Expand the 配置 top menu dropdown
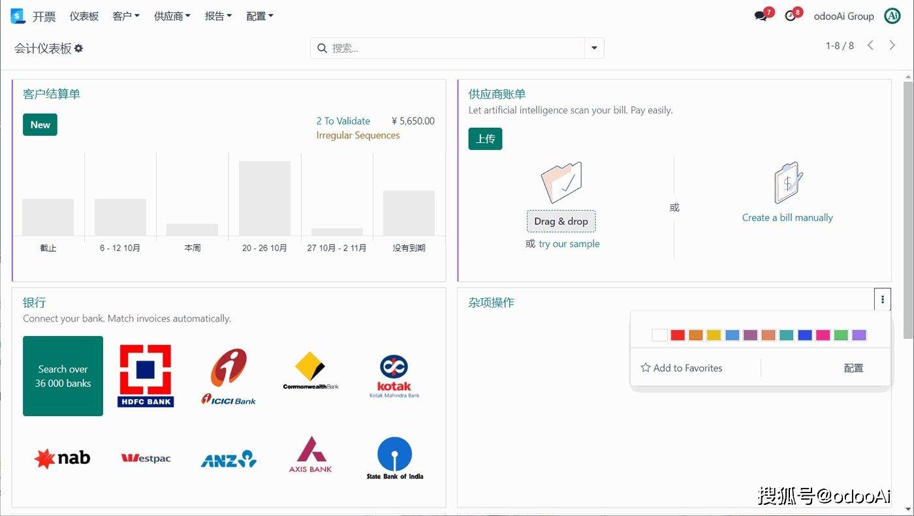Image resolution: width=914 pixels, height=516 pixels. 260,16
